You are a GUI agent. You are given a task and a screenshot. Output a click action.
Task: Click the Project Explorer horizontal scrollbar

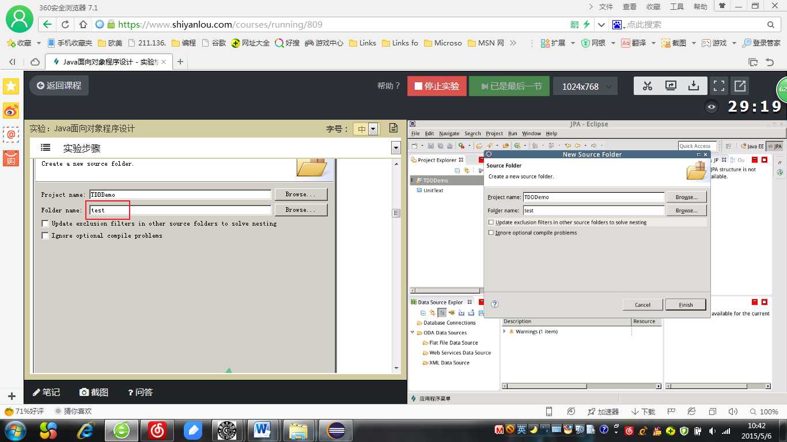[x=446, y=291]
